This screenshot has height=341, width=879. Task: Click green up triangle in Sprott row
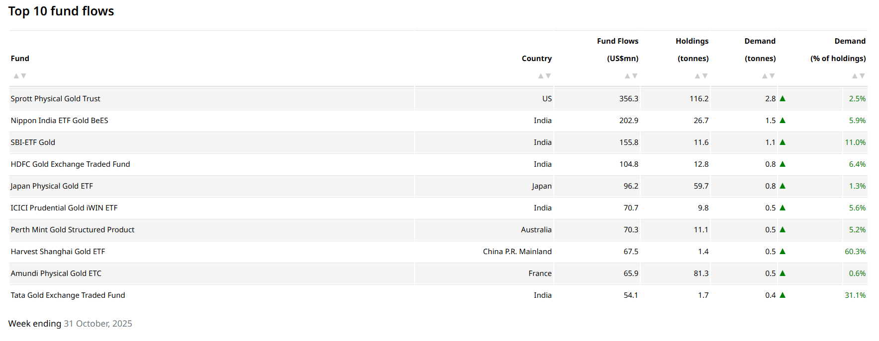pos(783,98)
